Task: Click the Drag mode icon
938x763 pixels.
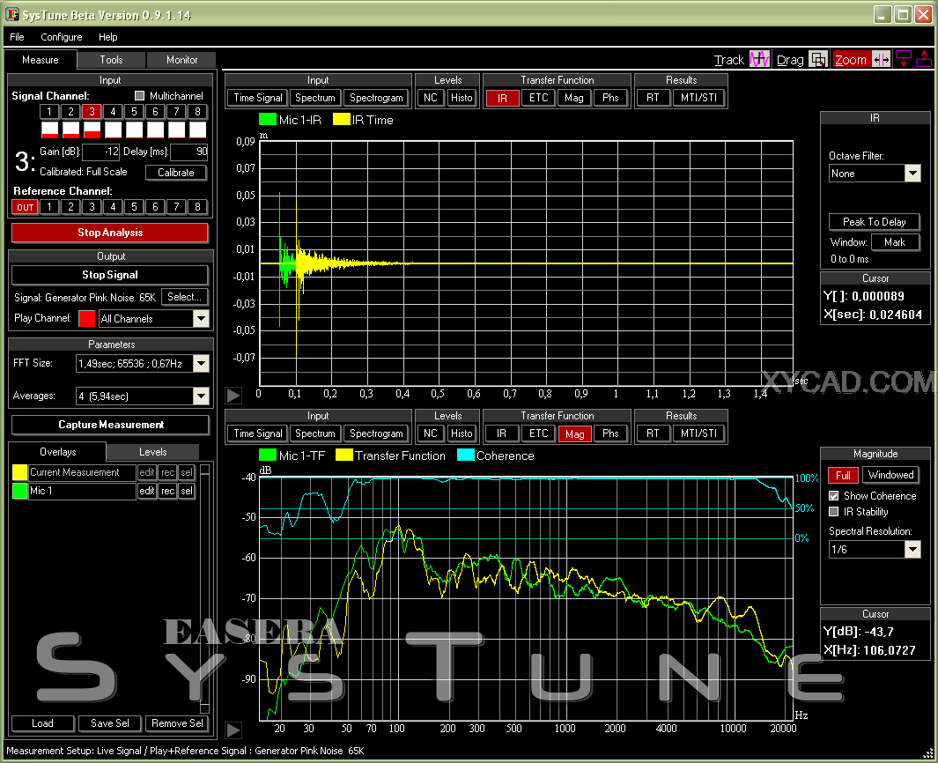Action: click(x=817, y=59)
